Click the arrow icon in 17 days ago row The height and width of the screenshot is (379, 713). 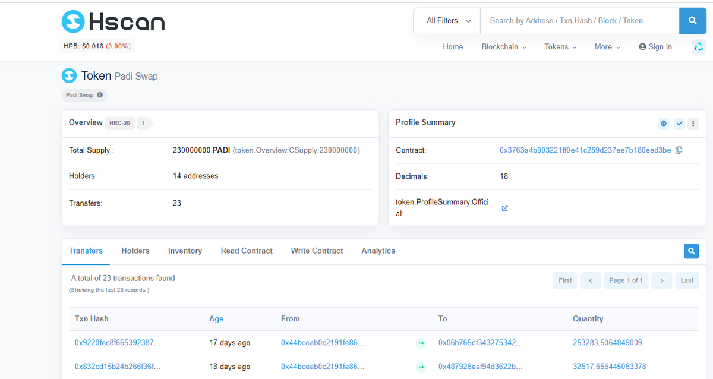(x=421, y=343)
